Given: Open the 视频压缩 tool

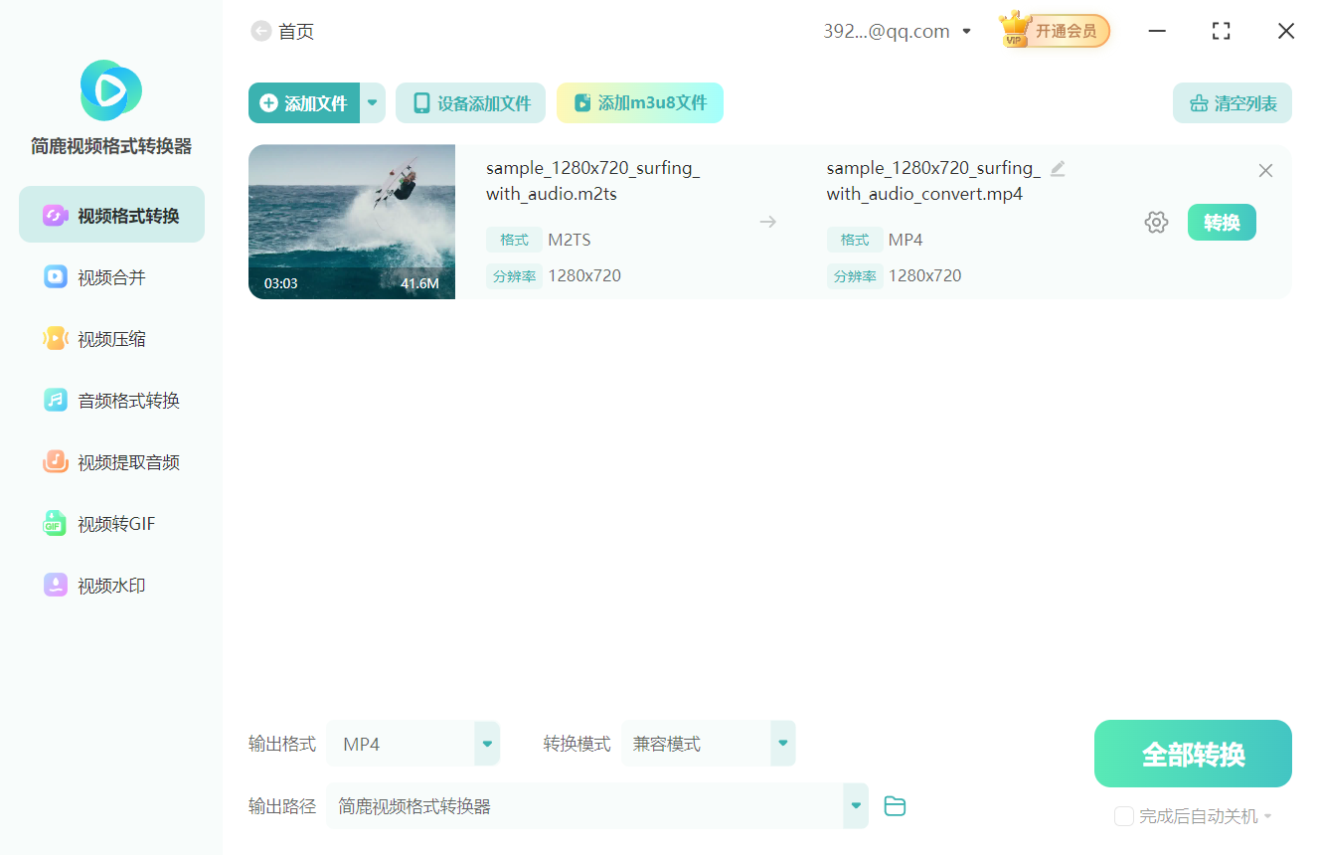Looking at the screenshot, I should 111,339.
